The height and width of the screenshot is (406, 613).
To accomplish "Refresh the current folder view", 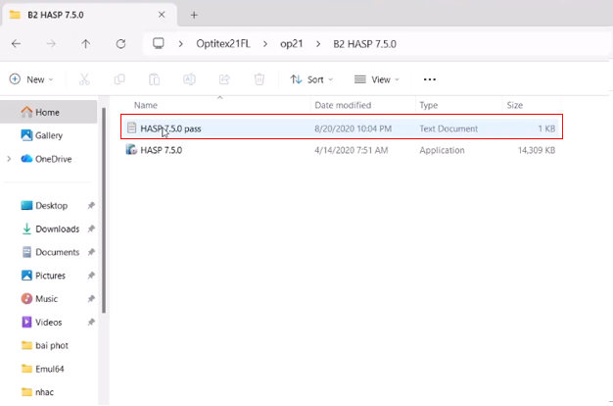I will (120, 44).
